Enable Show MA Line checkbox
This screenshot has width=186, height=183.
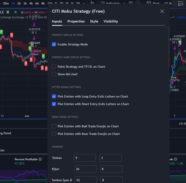[x=54, y=74]
